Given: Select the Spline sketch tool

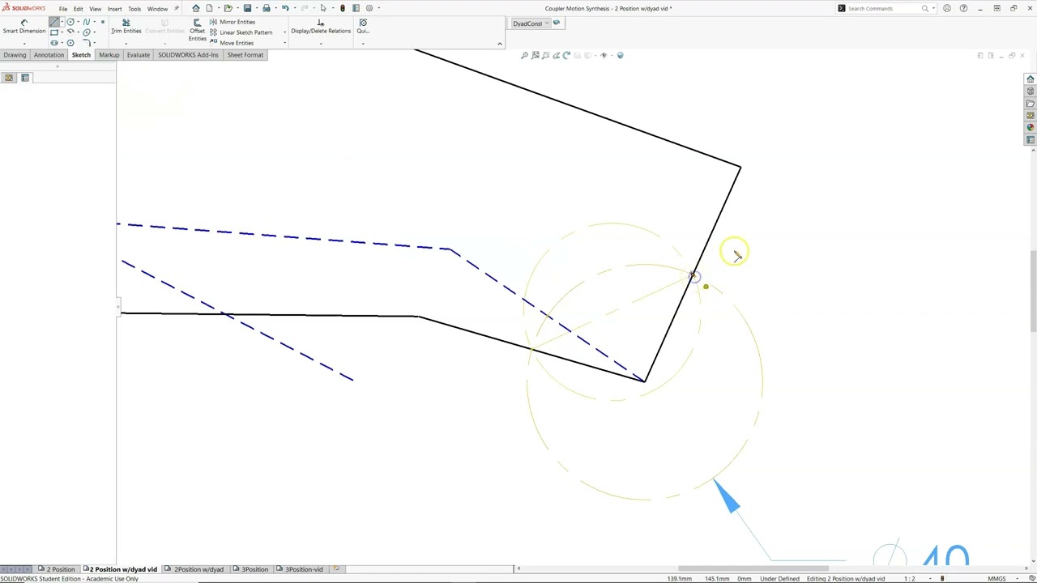Looking at the screenshot, I should 87,22.
